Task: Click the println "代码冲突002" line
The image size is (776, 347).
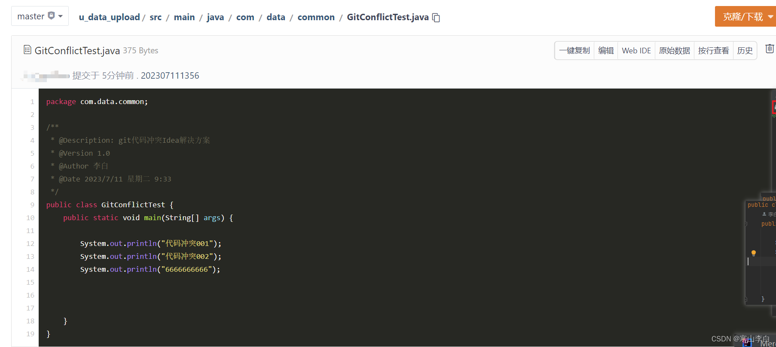Action: point(151,257)
